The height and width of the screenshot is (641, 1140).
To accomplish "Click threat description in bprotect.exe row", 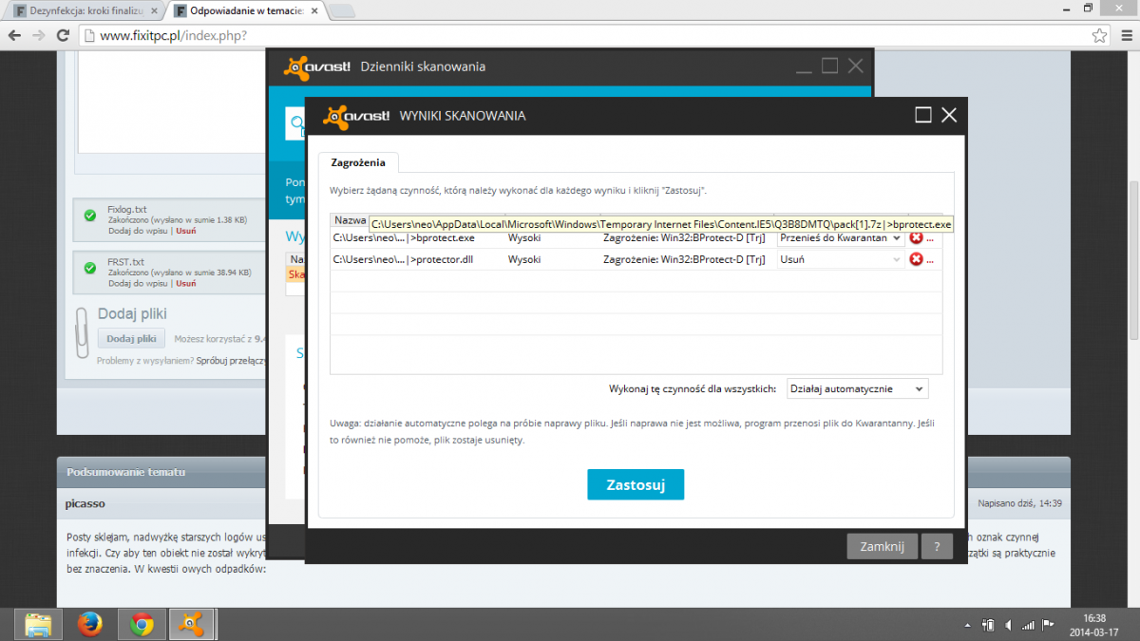I will [684, 237].
